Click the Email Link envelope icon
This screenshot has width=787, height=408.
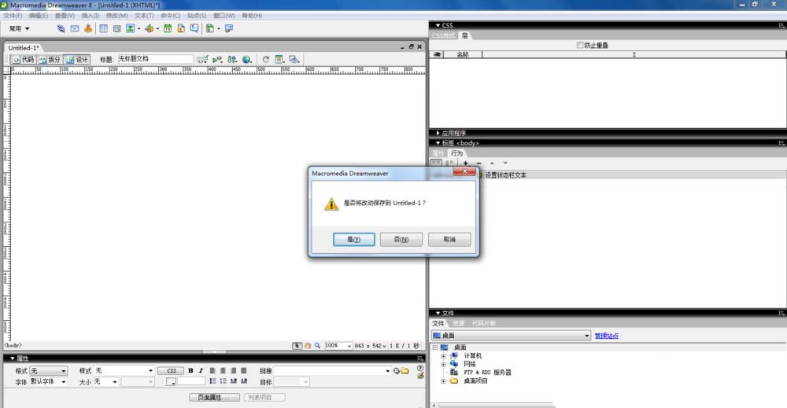74,28
